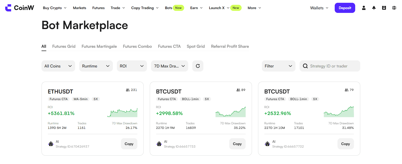
Task: Click the +2532.96% card ROI chart
Action: [x=339, y=112]
